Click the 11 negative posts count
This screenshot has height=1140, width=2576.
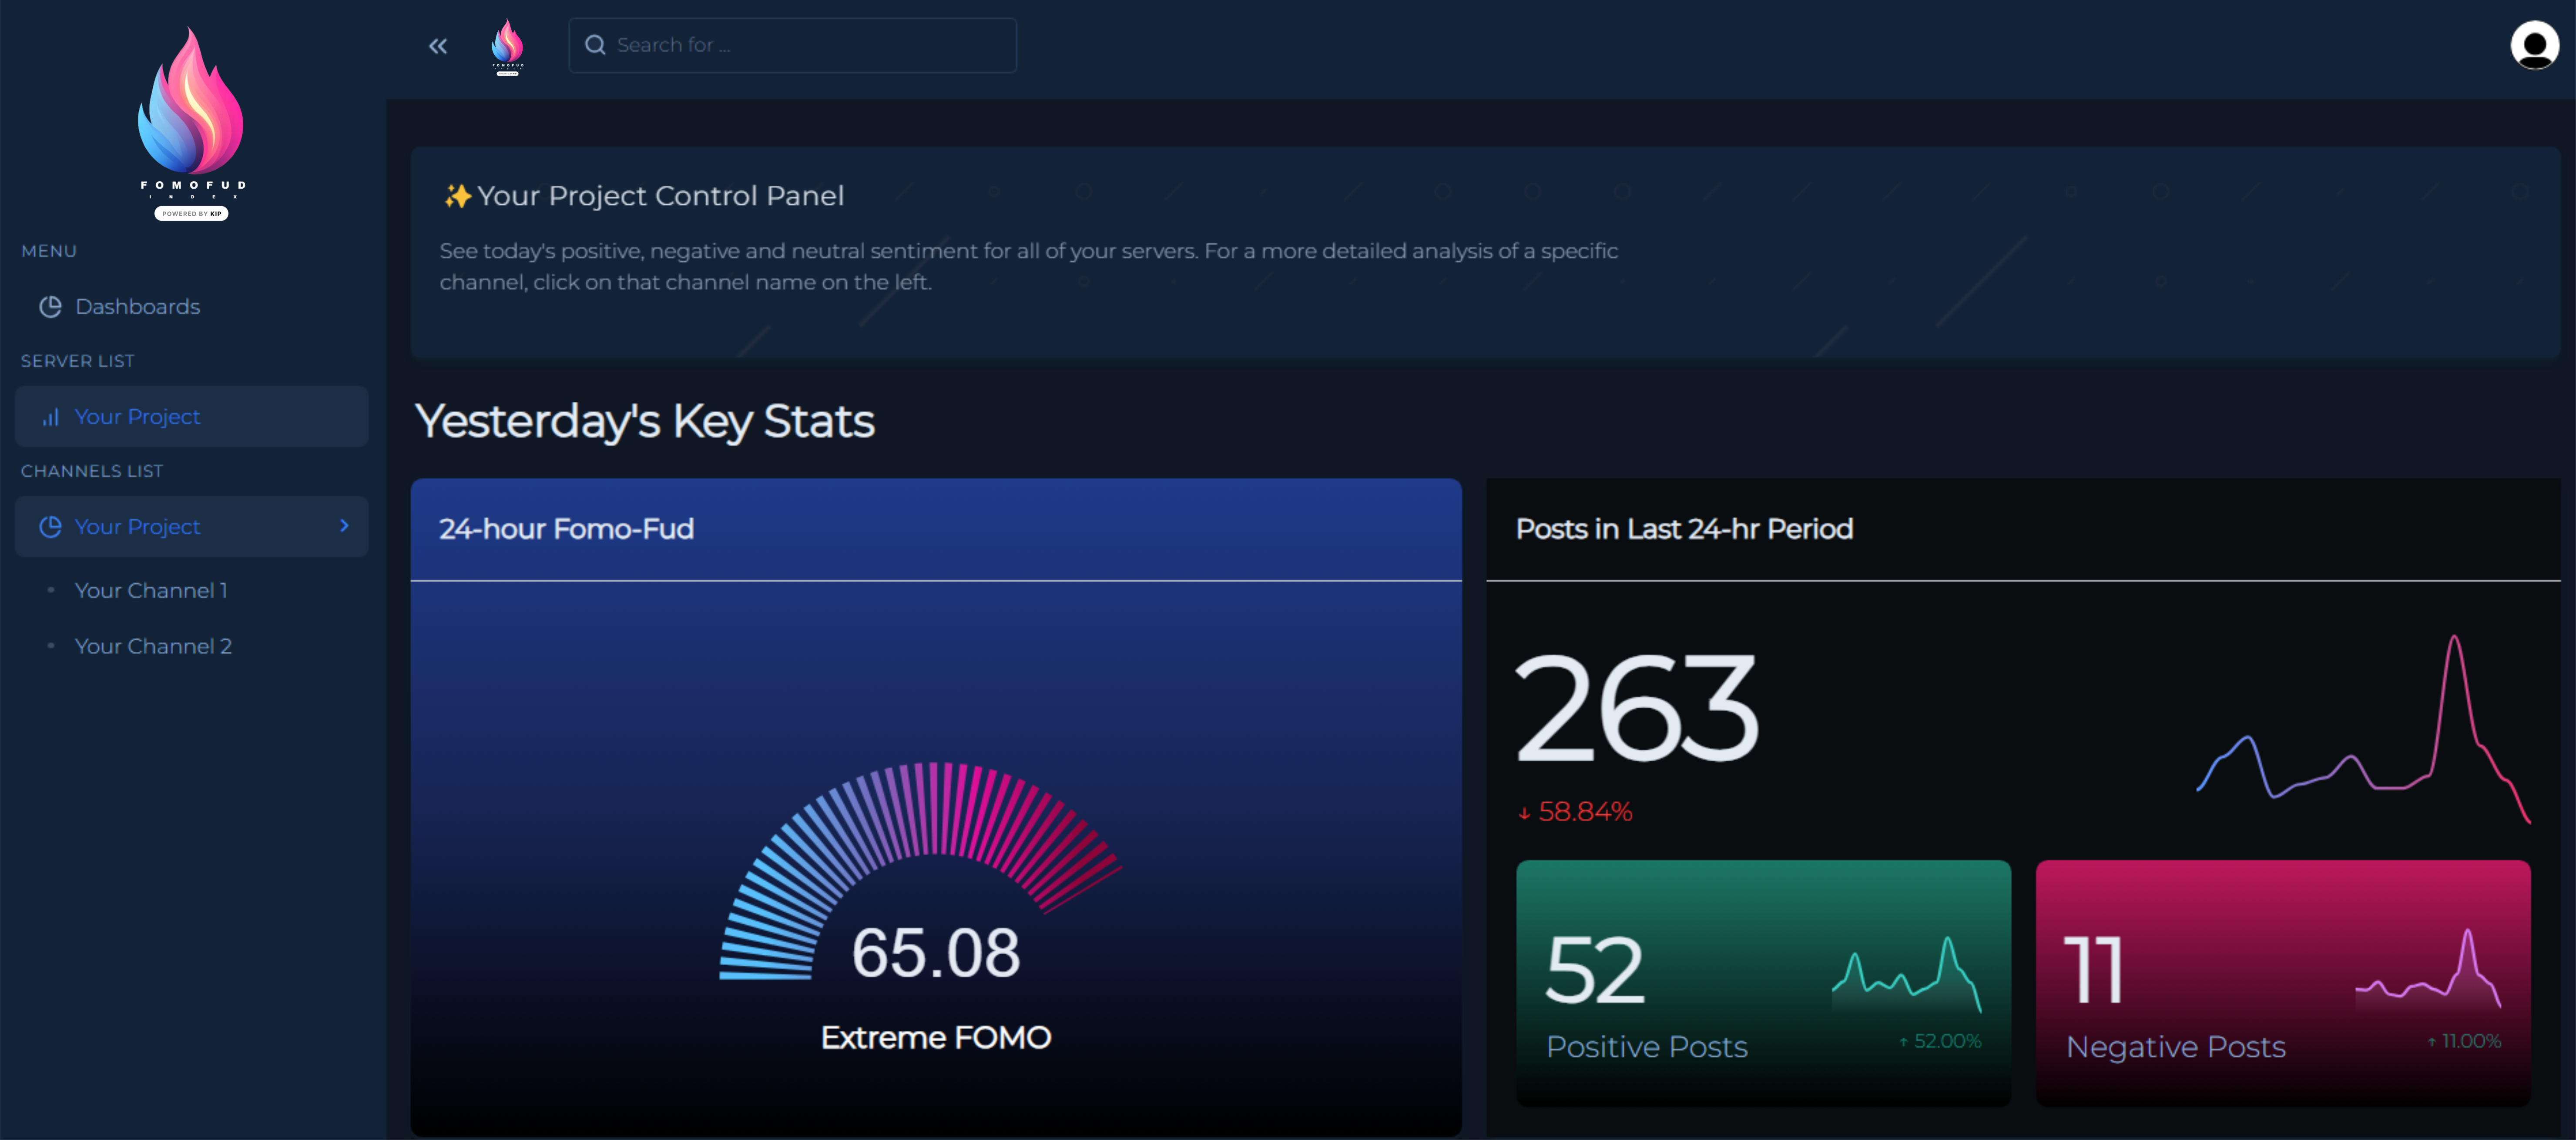click(x=2094, y=970)
